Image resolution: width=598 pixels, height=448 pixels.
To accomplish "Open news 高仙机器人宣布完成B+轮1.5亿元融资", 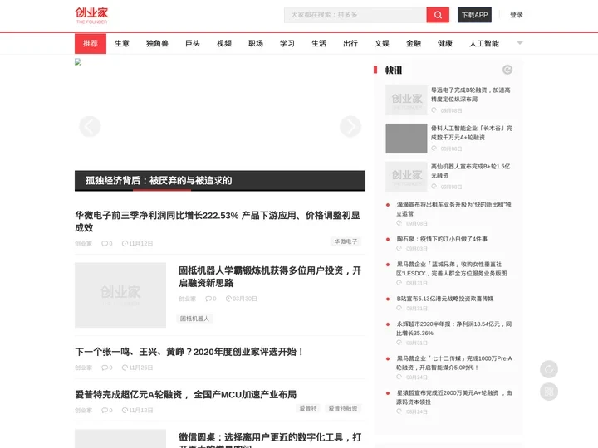I will [471, 171].
